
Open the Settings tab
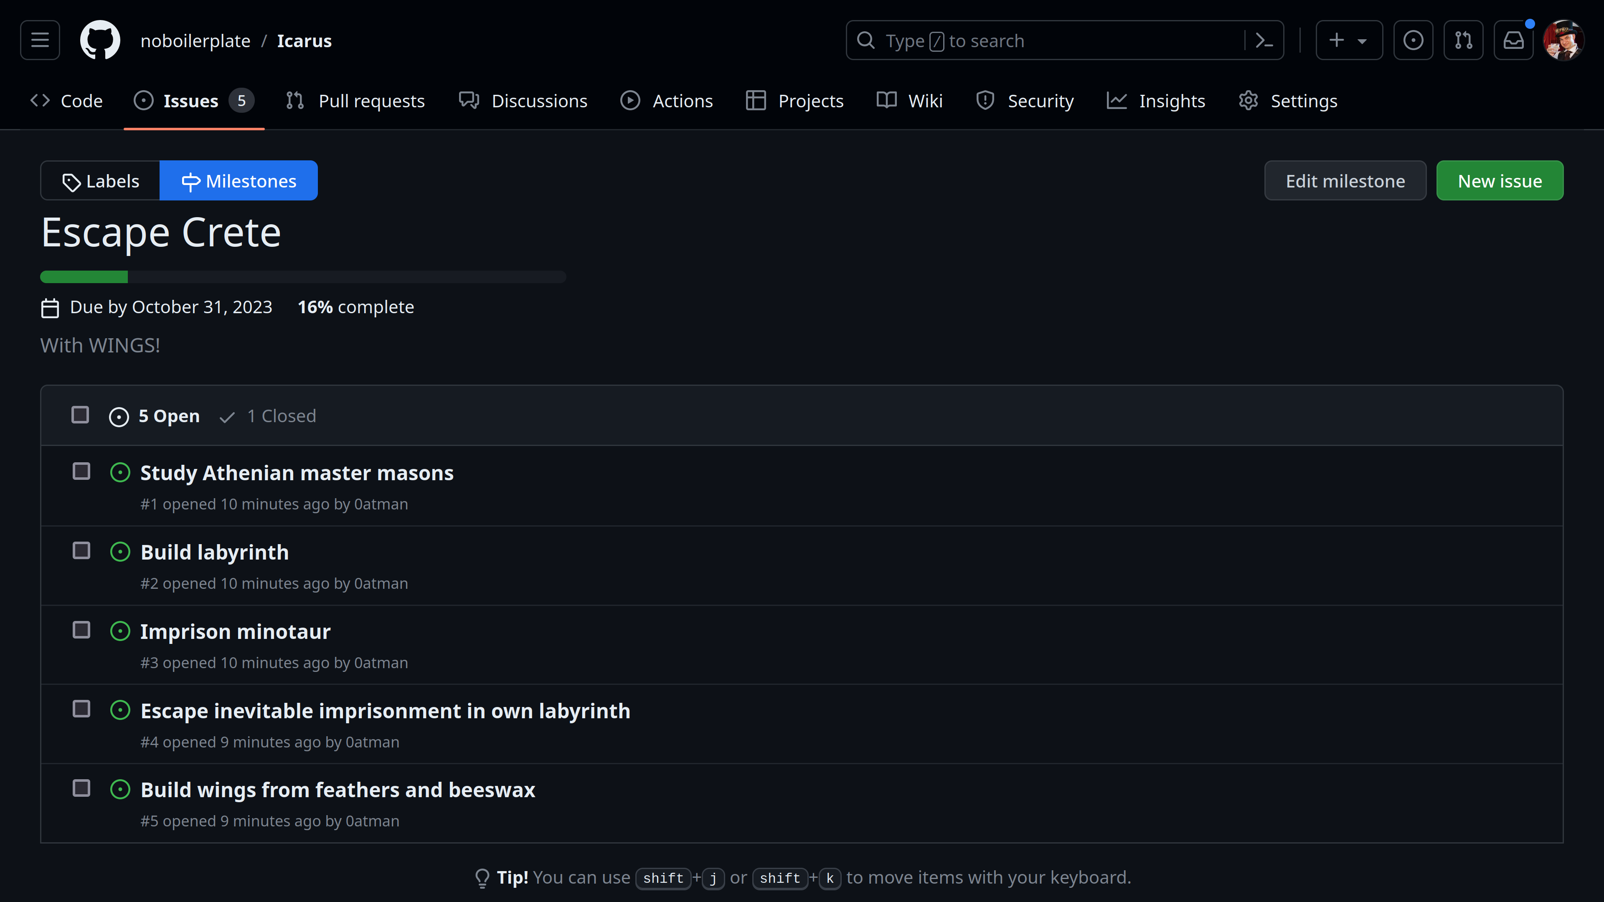[1288, 101]
